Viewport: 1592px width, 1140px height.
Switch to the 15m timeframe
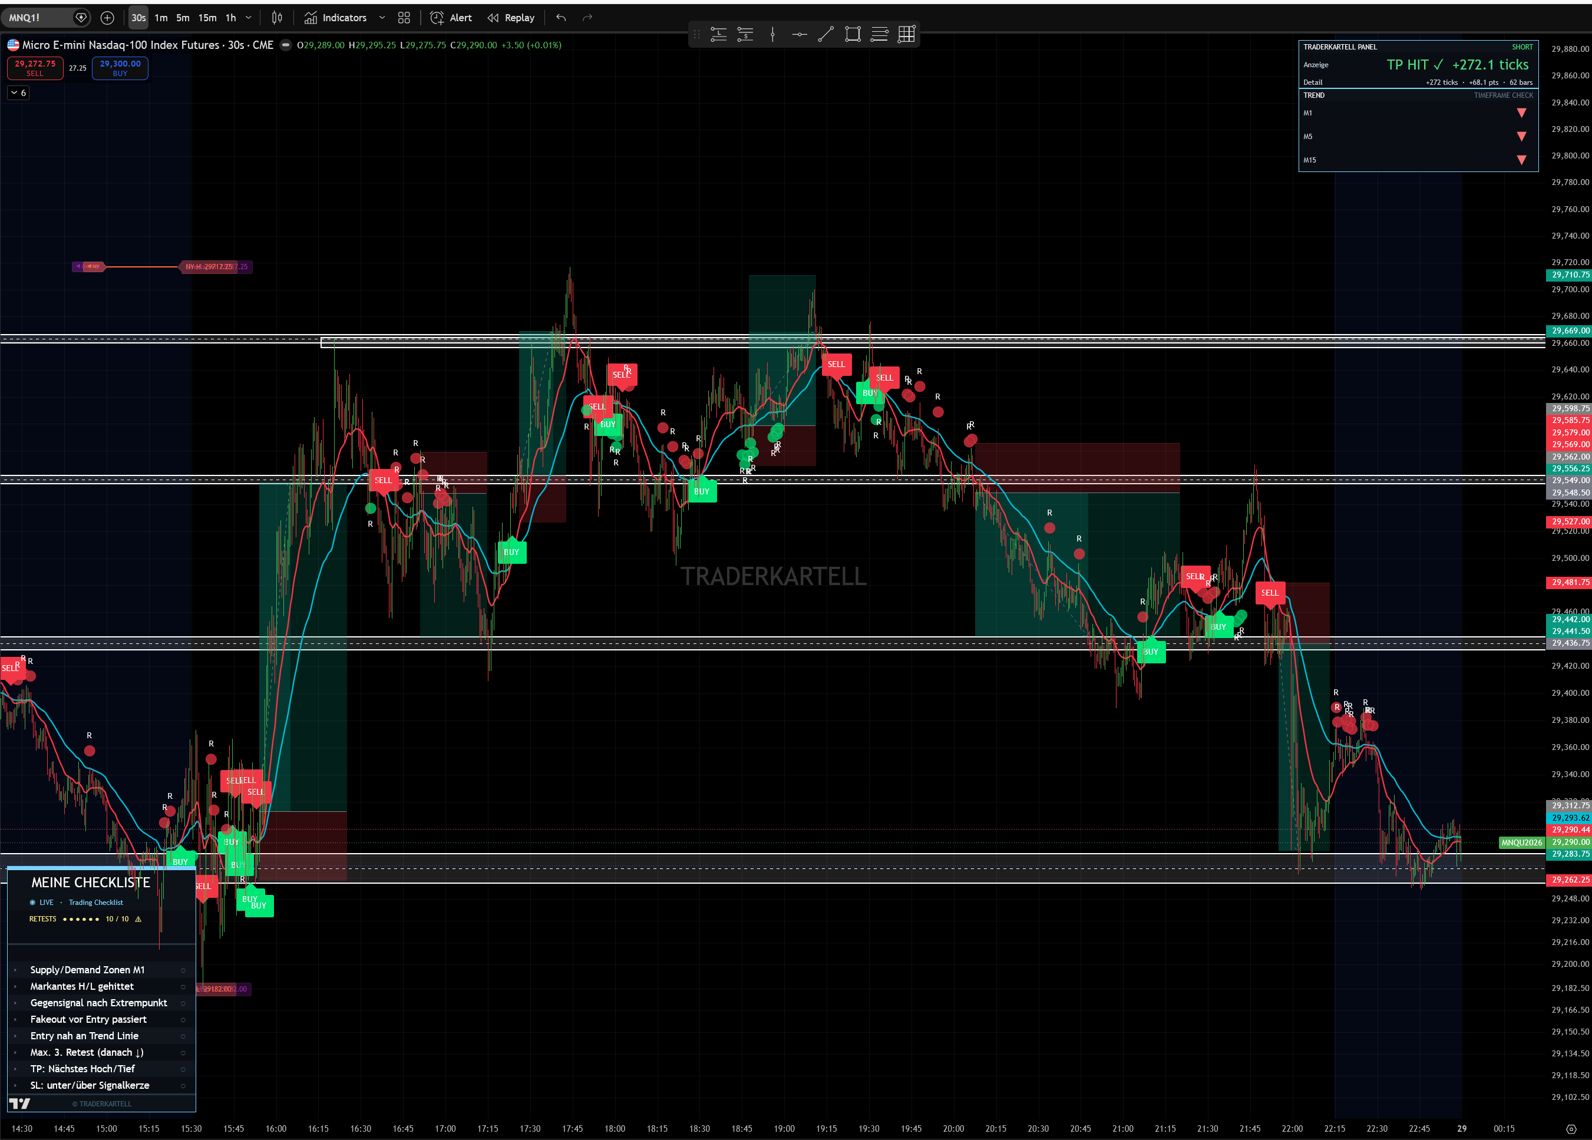(207, 18)
